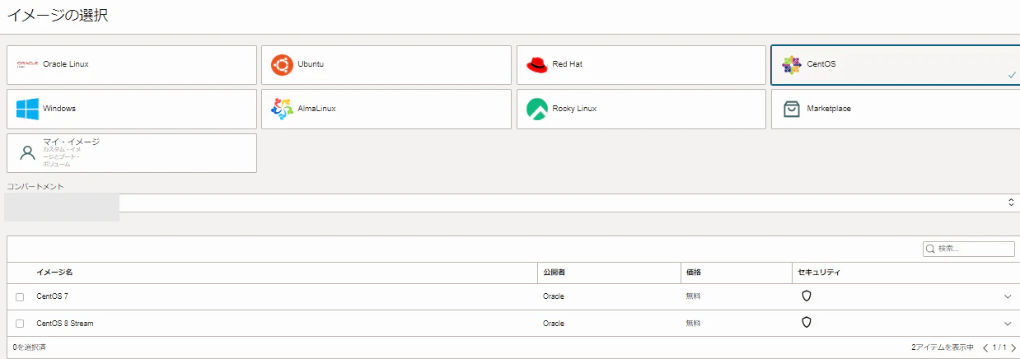
Task: Click 無料 price in CentOS 8 Stream row
Action: click(x=693, y=324)
